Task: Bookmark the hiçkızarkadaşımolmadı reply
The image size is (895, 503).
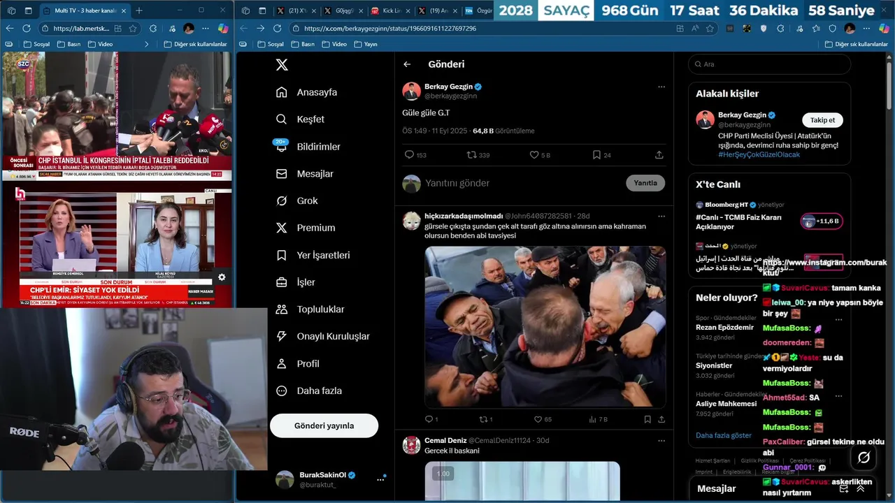Action: (647, 419)
